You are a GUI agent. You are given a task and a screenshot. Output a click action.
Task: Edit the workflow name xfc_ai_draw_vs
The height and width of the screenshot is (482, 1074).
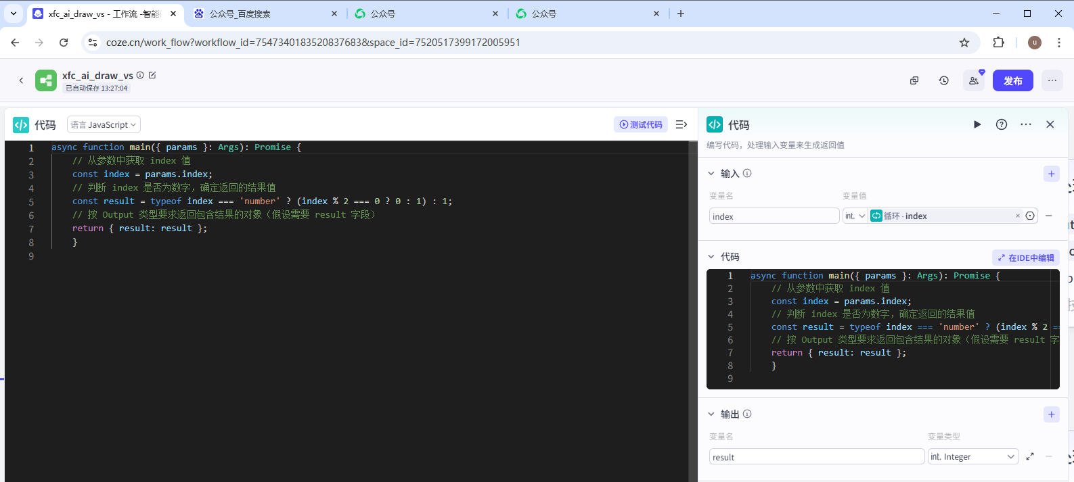[x=152, y=75]
